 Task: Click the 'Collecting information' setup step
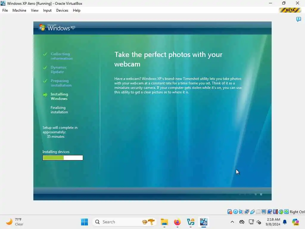61,56
